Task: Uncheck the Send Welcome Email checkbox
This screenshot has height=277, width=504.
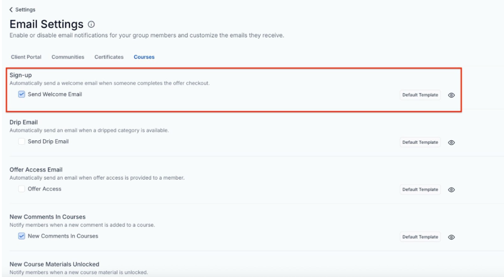Action: coord(21,95)
